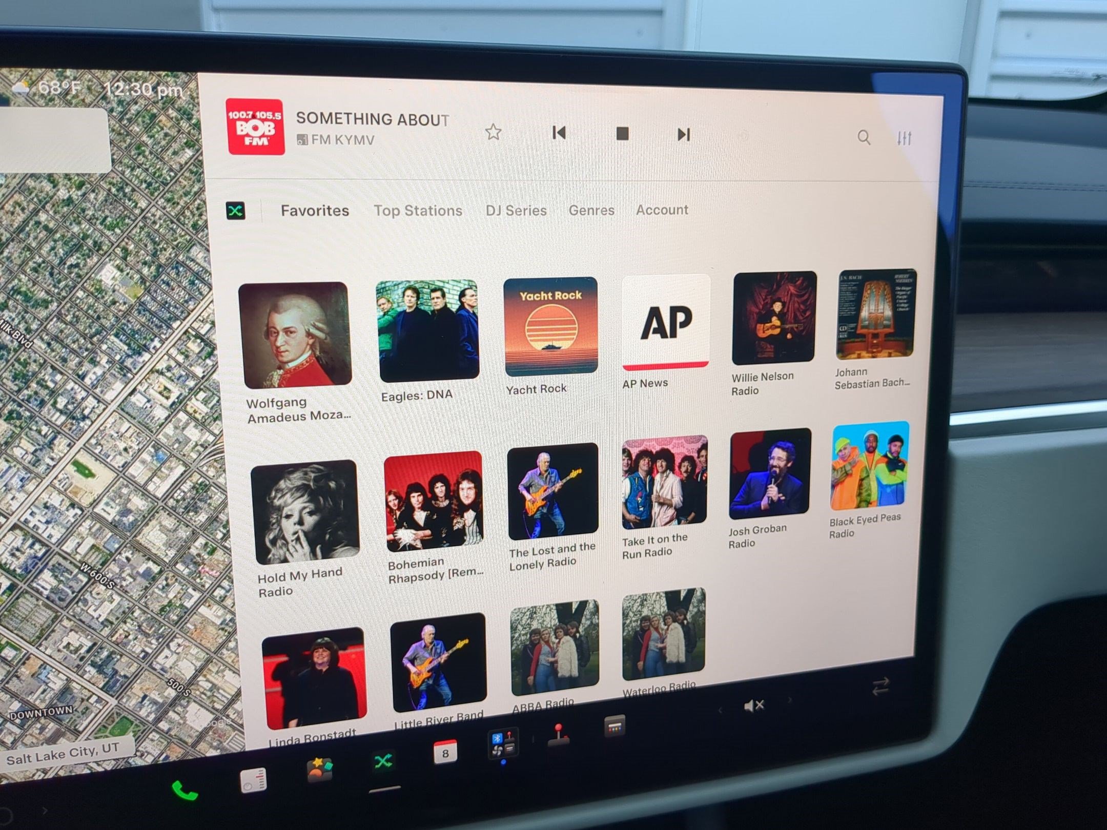This screenshot has height=830, width=1107.
Task: Tap the swap arrows icon in the bottom bar
Action: (x=881, y=686)
